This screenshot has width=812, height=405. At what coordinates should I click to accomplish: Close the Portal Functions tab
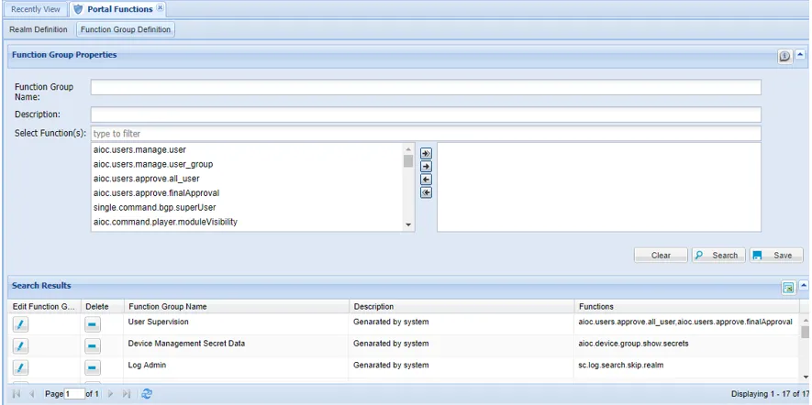[x=160, y=8]
